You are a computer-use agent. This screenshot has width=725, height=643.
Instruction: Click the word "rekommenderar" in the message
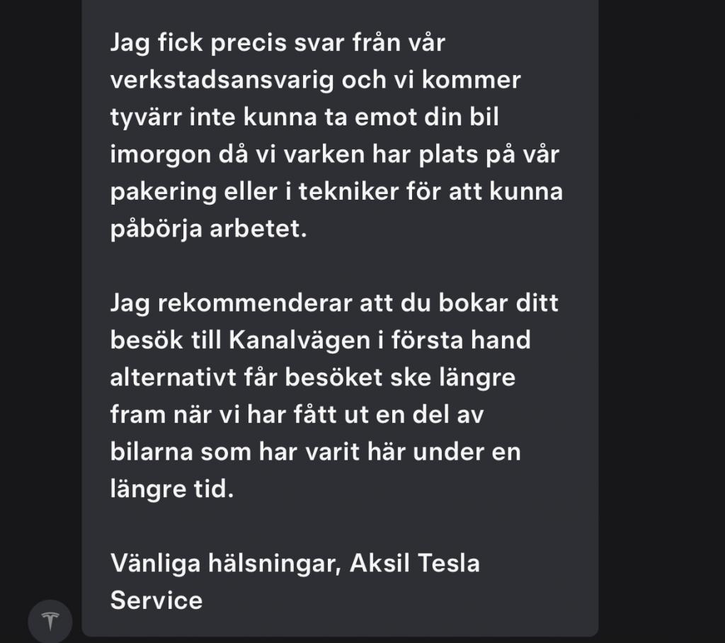point(255,303)
